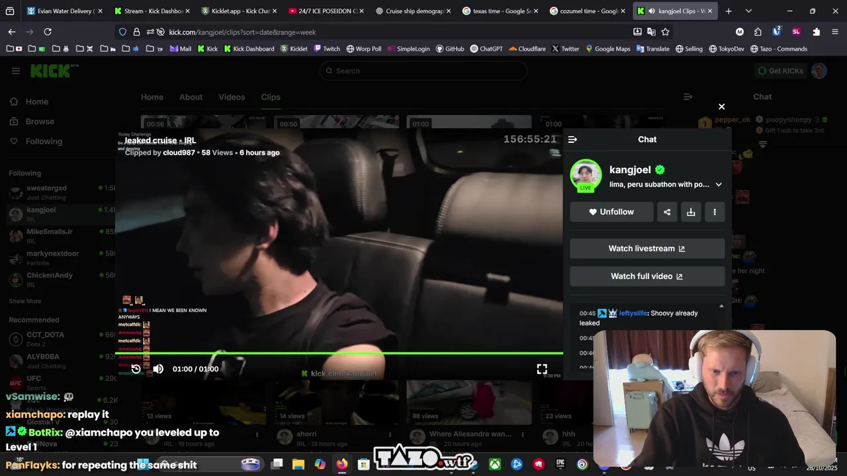Open the Google Maps bookmark
Viewport: 847px width, 476px height.
point(607,49)
